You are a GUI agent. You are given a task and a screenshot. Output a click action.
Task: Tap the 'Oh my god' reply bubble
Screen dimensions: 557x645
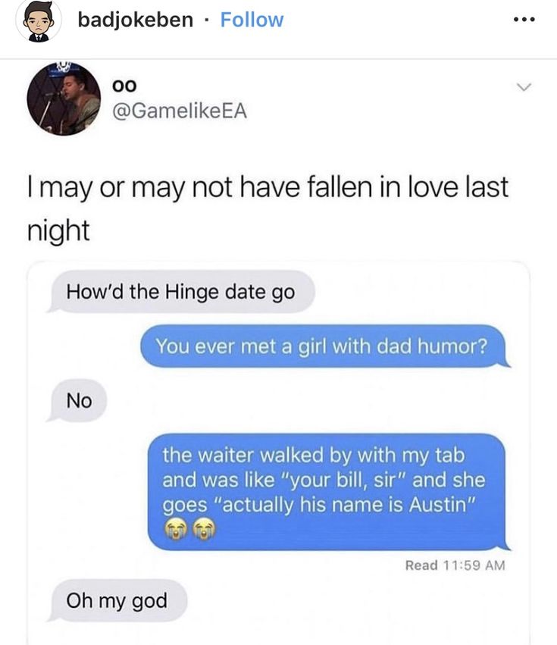[117, 600]
